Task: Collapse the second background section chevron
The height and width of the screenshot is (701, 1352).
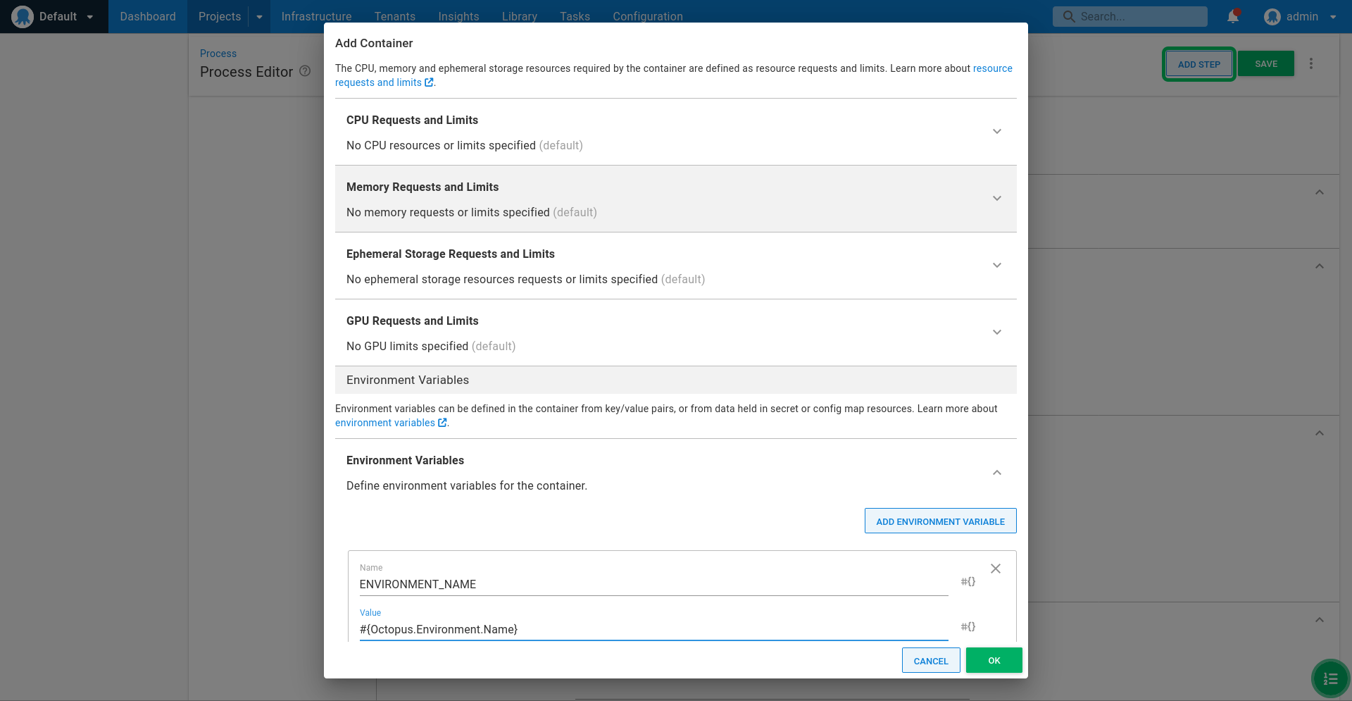Action: 1320,266
